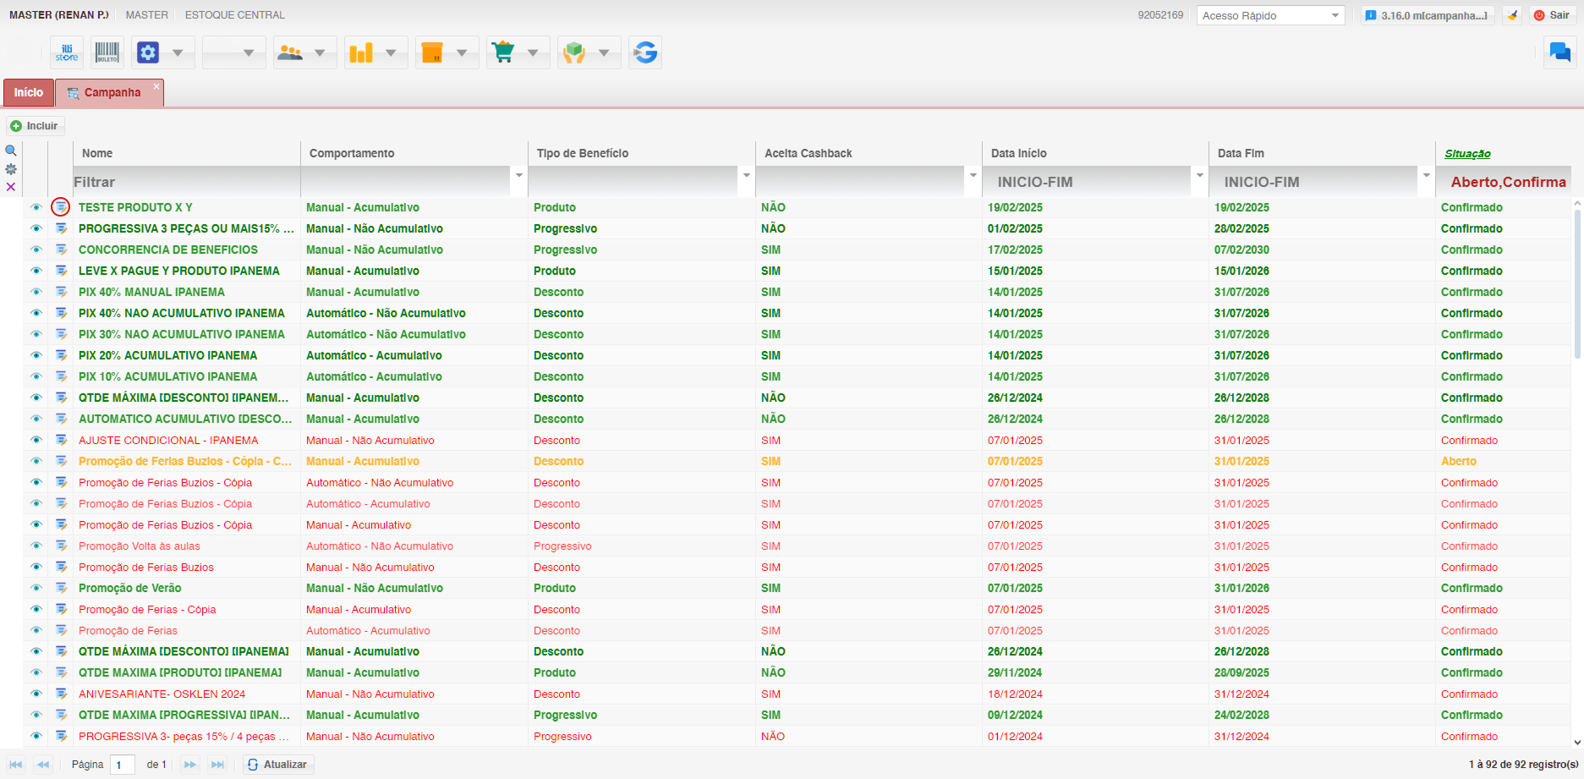The image size is (1584, 779).
Task: Open the Acesso Rápido combo box
Action: point(1269,15)
